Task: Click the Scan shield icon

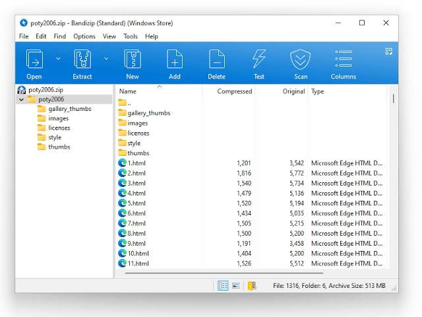Action: point(301,59)
